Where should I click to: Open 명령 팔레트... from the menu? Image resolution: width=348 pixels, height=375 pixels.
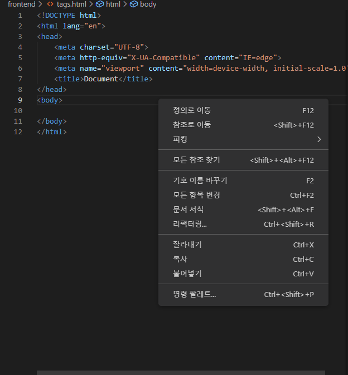243,294
